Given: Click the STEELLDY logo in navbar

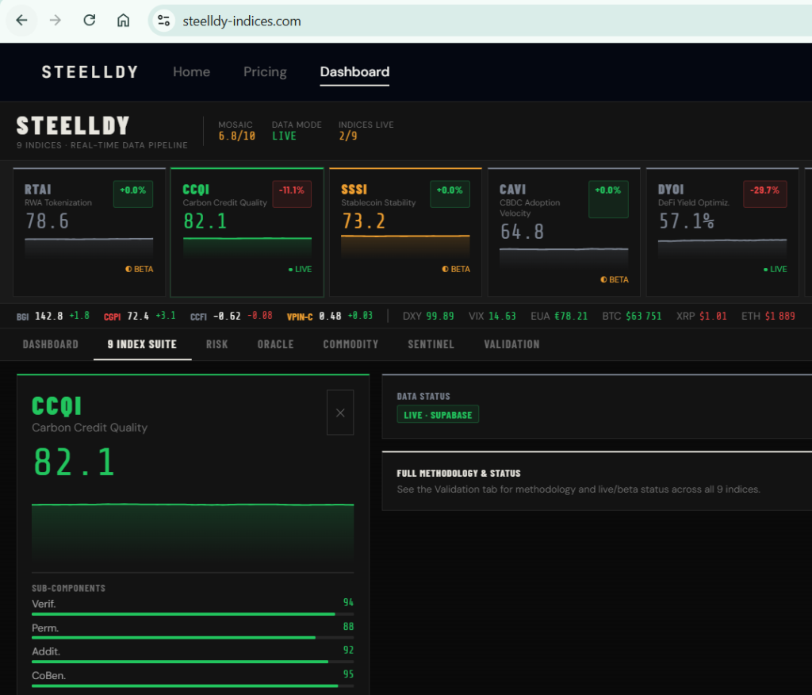Looking at the screenshot, I should coord(90,72).
